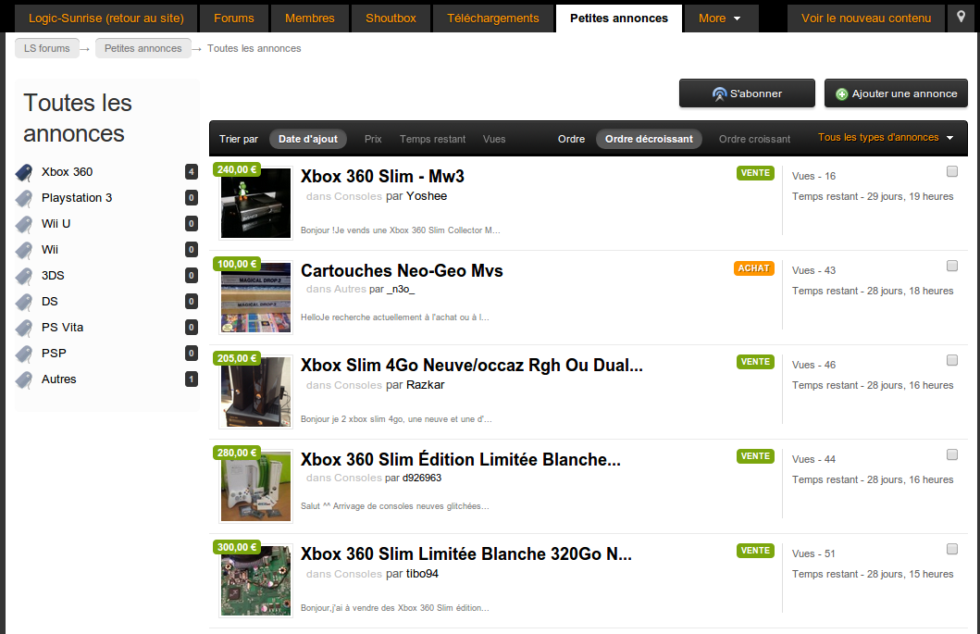This screenshot has width=980, height=634.
Task: Click the ACHAT badge on Neo-Geo listing
Action: pos(754,268)
